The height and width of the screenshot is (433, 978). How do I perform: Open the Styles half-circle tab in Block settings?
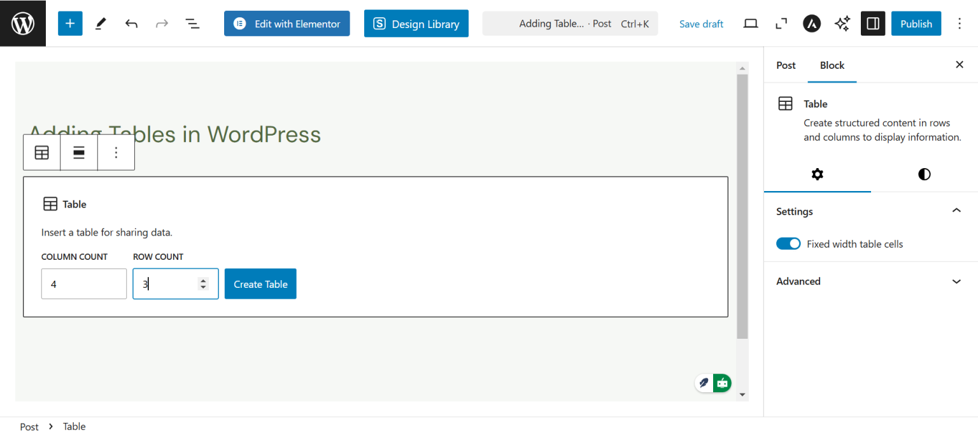[924, 174]
